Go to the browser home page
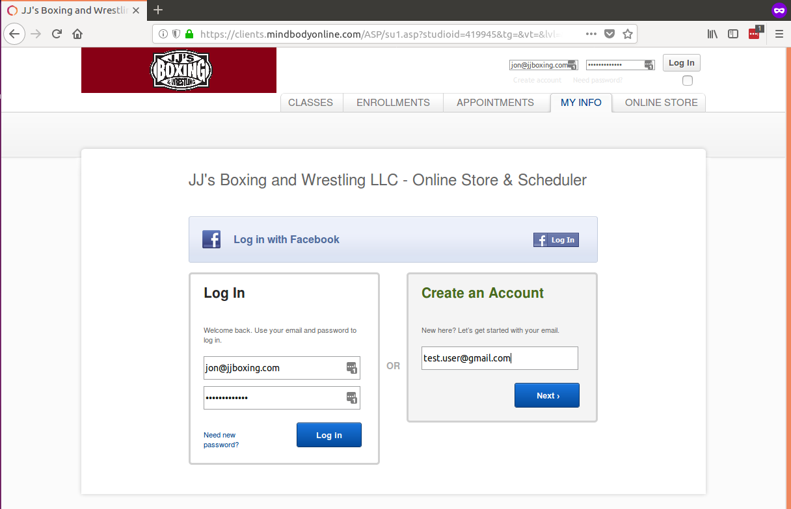Viewport: 791px width, 509px height. tap(77, 34)
